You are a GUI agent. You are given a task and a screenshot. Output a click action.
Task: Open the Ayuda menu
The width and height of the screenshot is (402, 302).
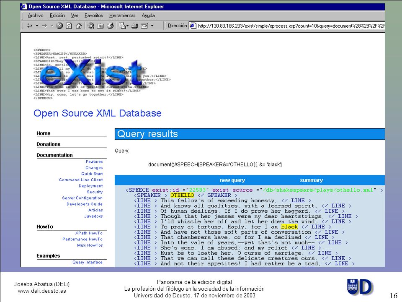tap(148, 16)
